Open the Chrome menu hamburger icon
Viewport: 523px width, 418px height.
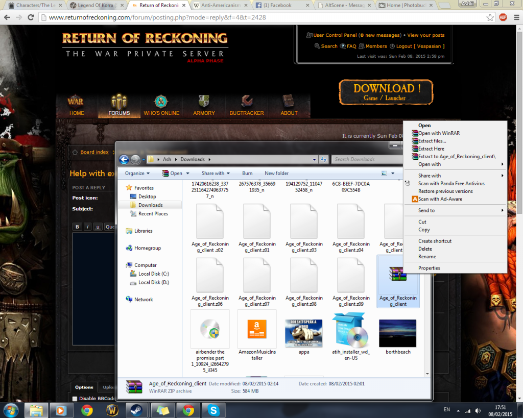516,17
